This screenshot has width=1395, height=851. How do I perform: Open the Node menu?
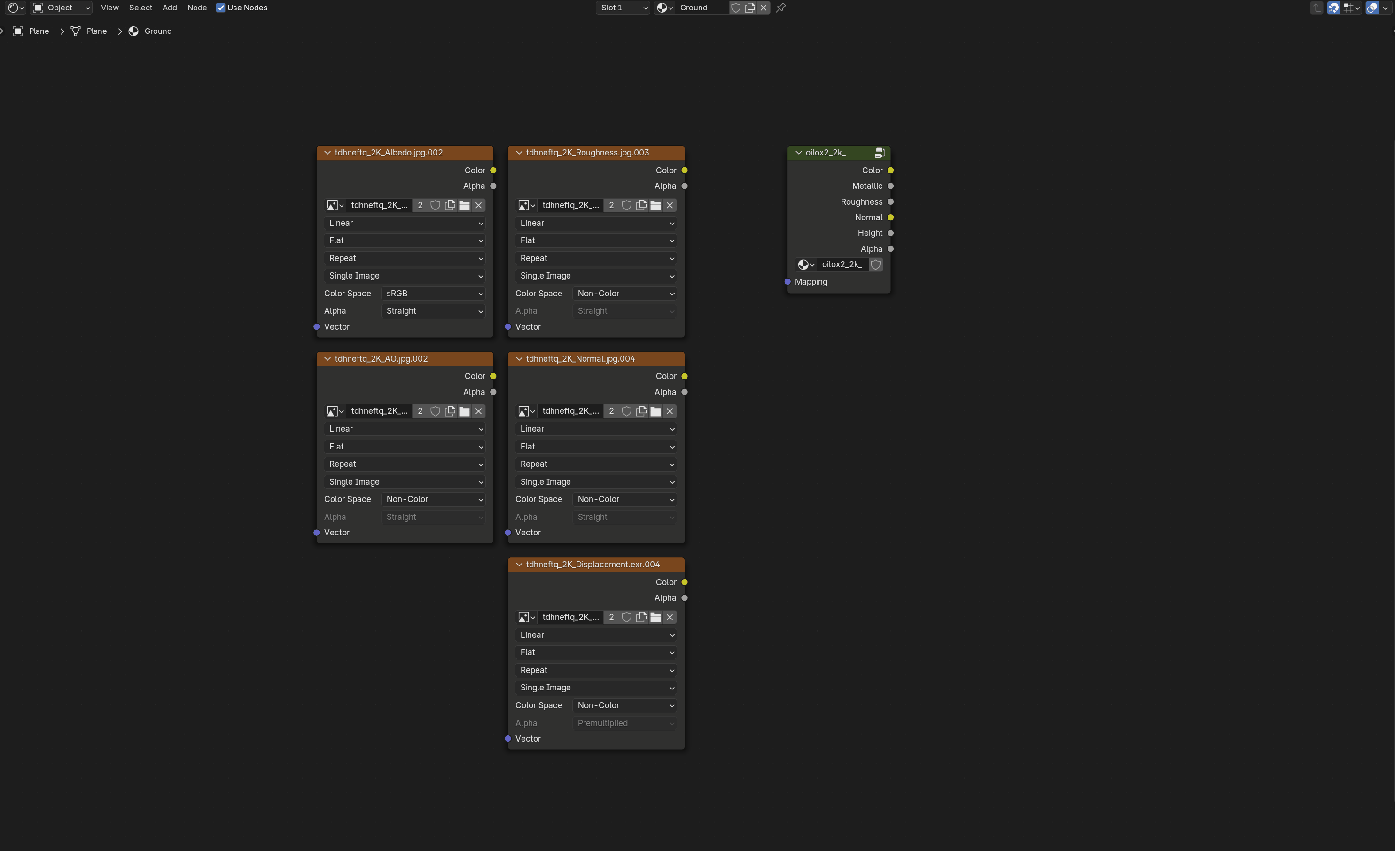click(196, 8)
